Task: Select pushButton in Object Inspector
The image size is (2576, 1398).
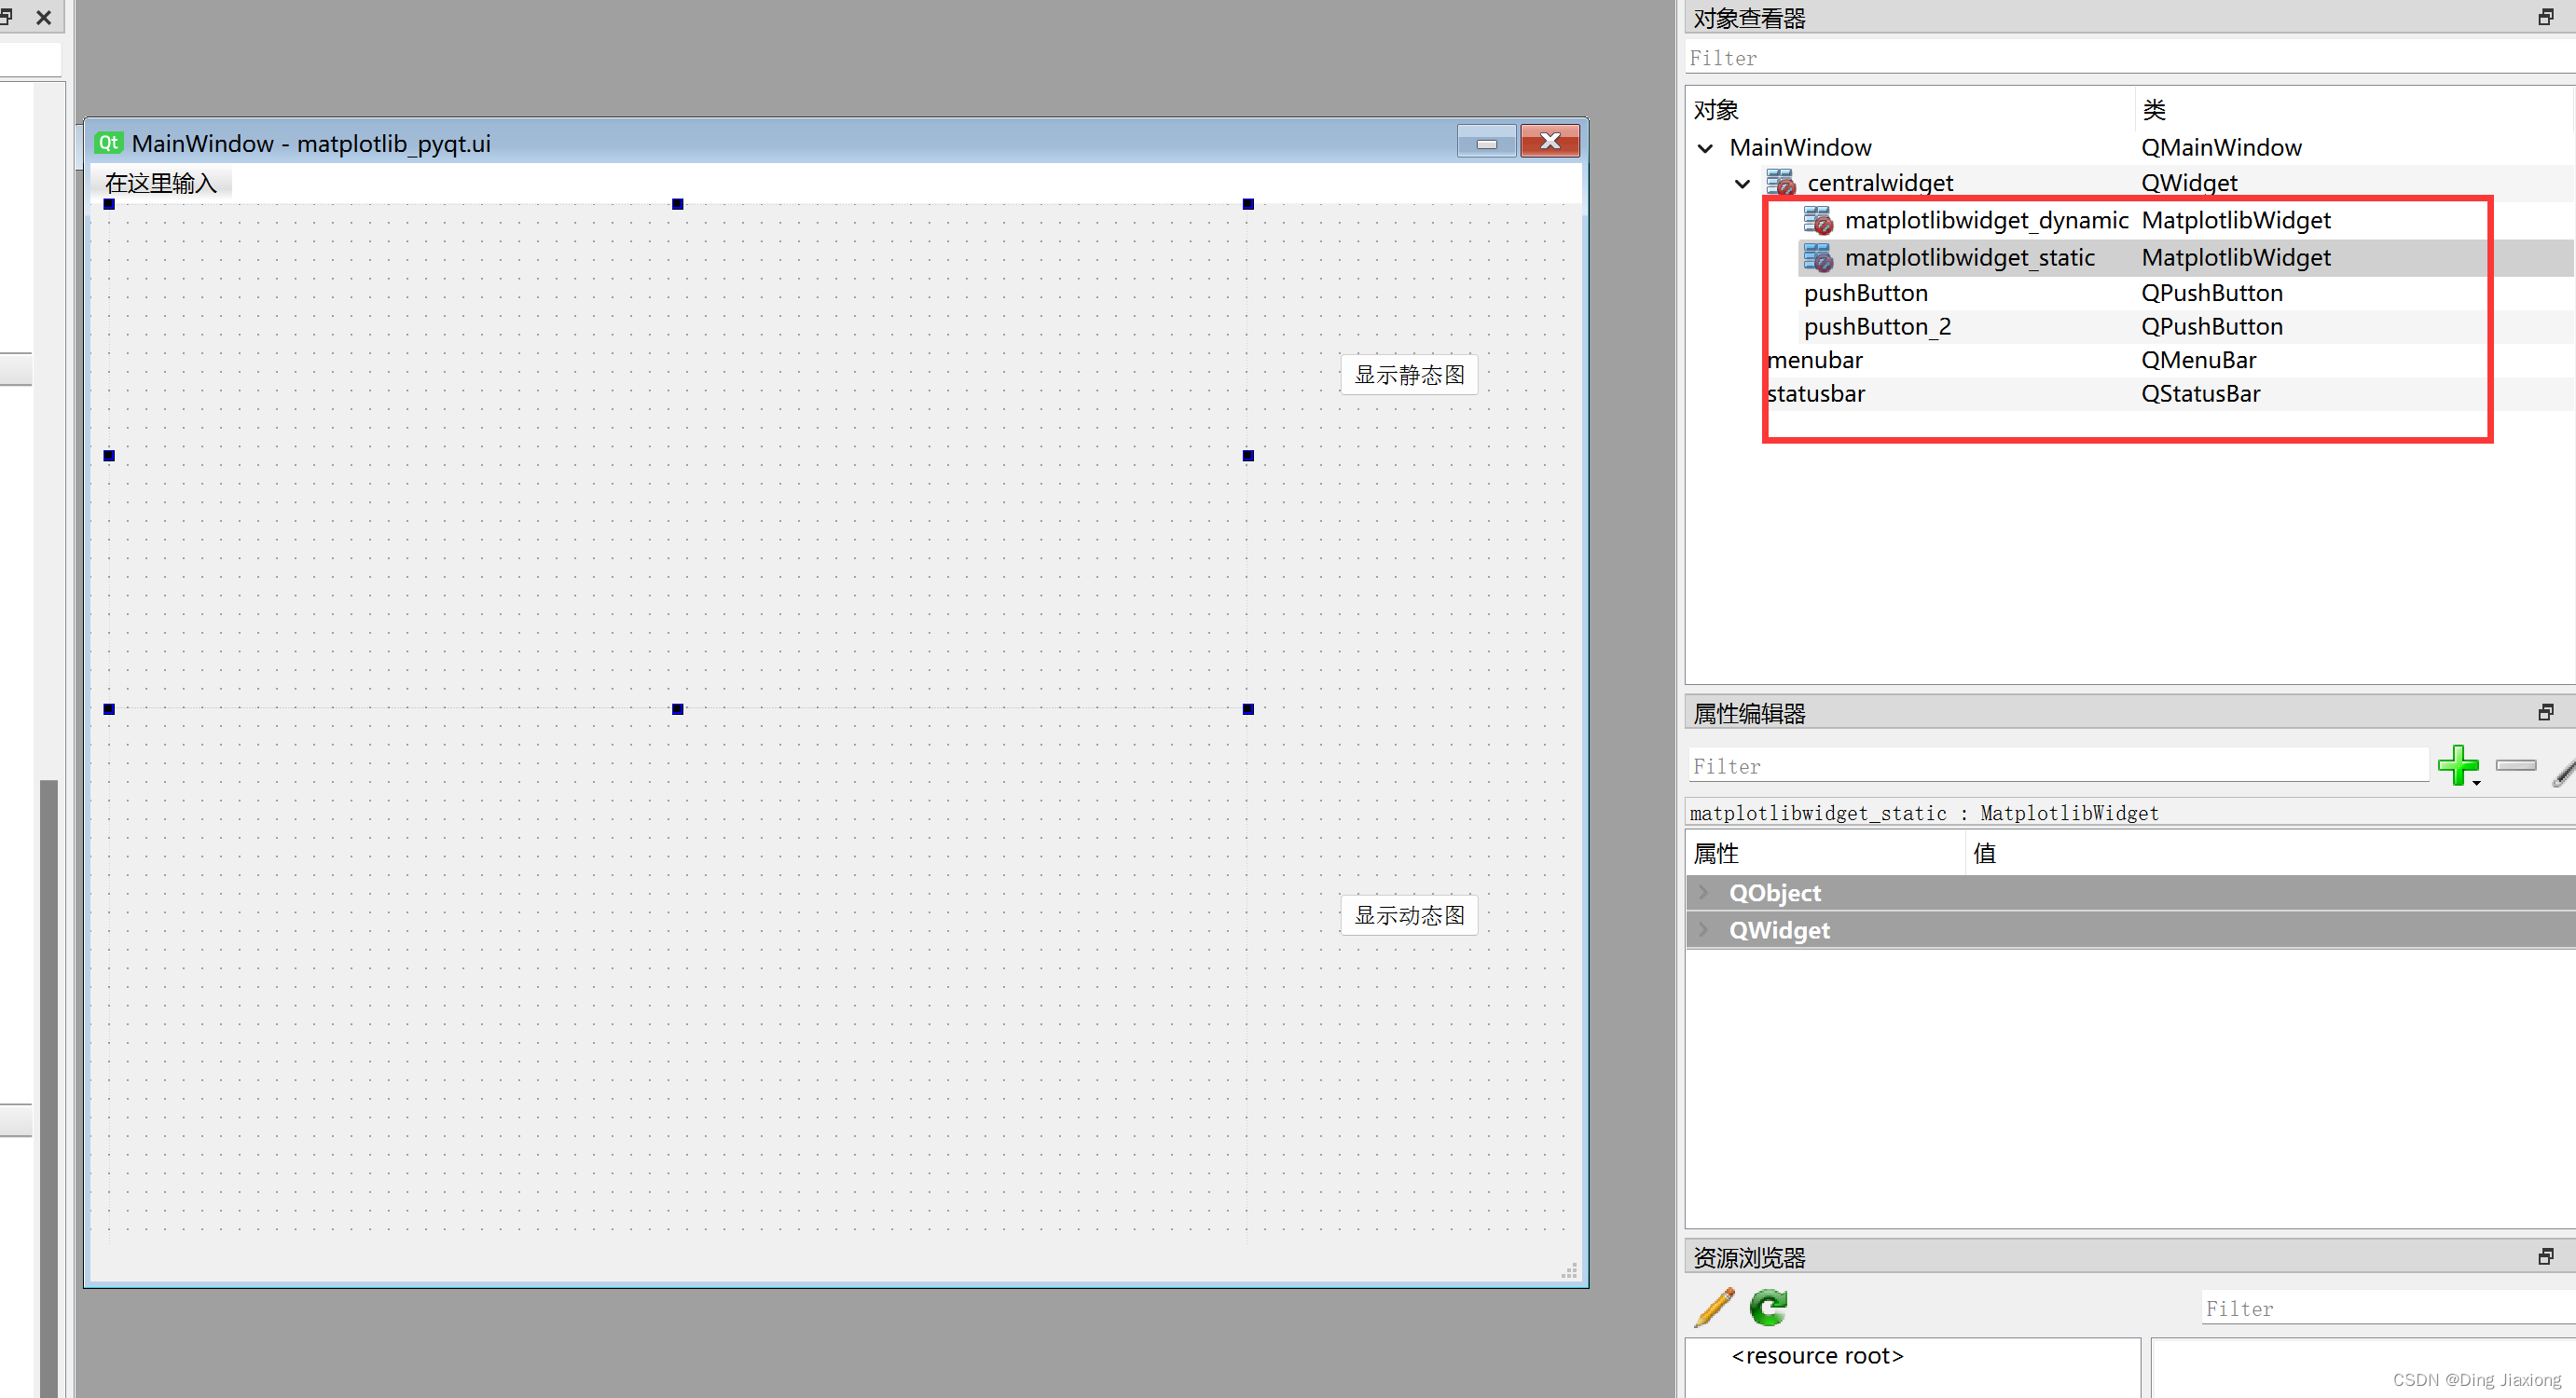Action: click(1866, 293)
